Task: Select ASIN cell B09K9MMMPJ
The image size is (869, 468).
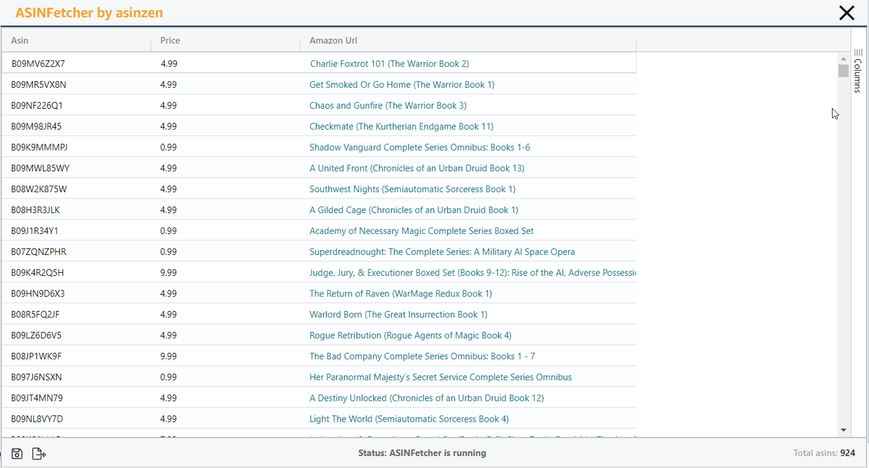Action: point(39,148)
